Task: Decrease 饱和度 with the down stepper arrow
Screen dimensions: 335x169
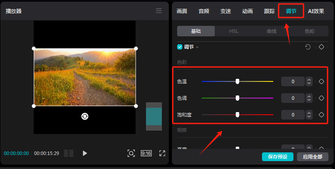Action: 309,117
